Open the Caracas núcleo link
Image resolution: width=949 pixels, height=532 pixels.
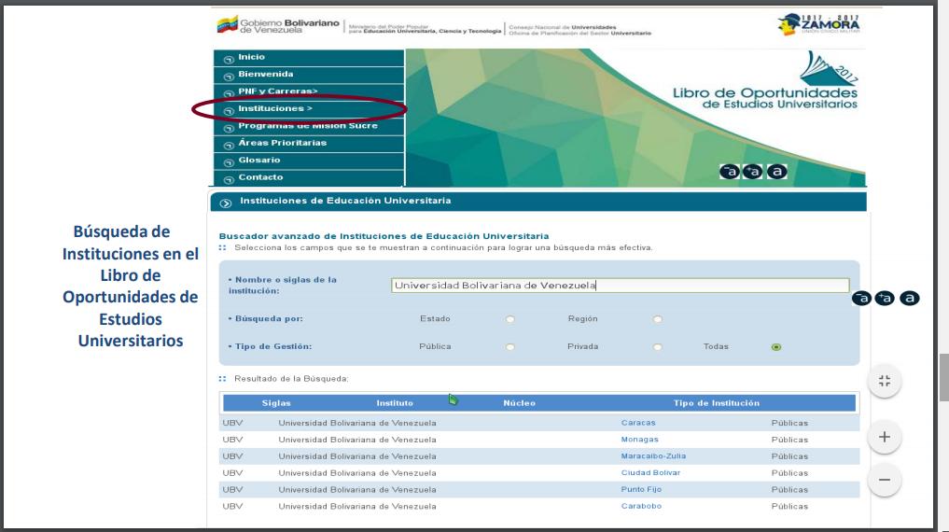[x=638, y=423]
